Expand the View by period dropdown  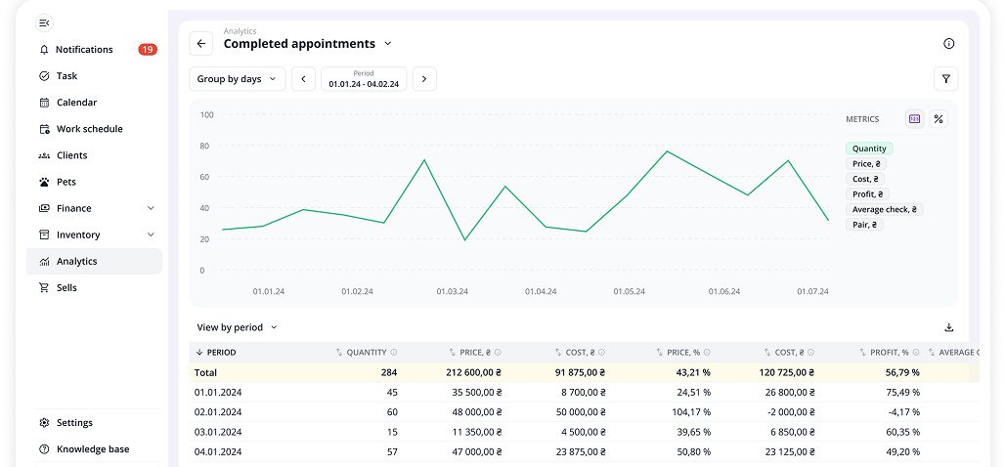(x=238, y=328)
